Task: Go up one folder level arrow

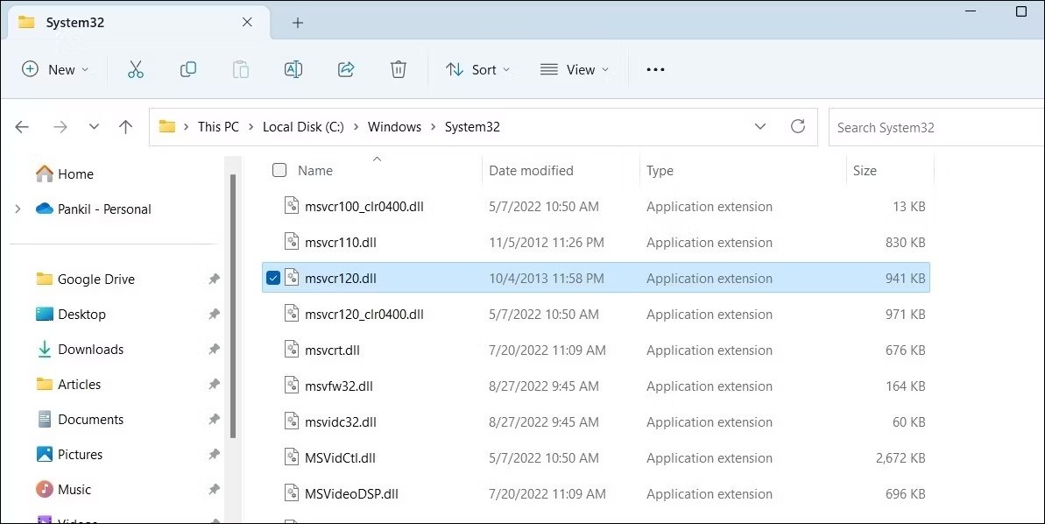Action: tap(125, 127)
